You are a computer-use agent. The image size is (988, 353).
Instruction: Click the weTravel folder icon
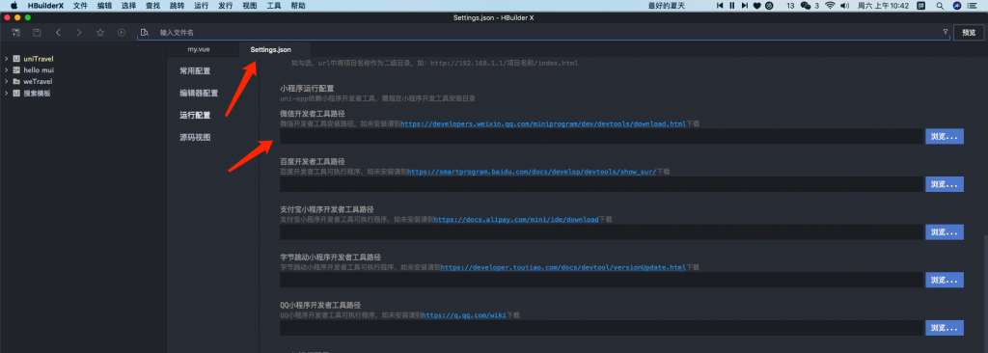coord(17,81)
